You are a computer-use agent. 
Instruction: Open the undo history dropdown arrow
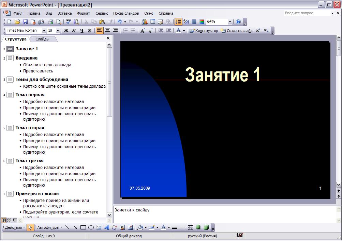tap(125, 22)
